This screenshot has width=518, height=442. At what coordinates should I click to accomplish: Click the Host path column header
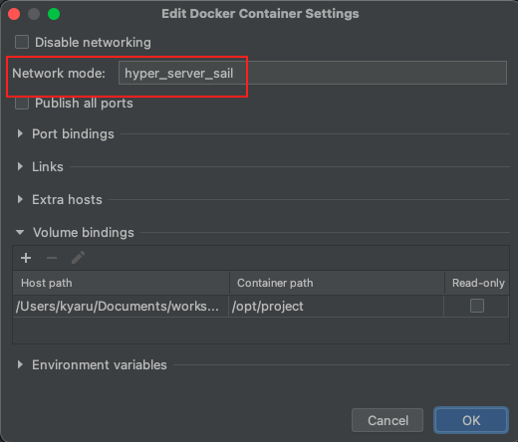pyautogui.click(x=122, y=283)
